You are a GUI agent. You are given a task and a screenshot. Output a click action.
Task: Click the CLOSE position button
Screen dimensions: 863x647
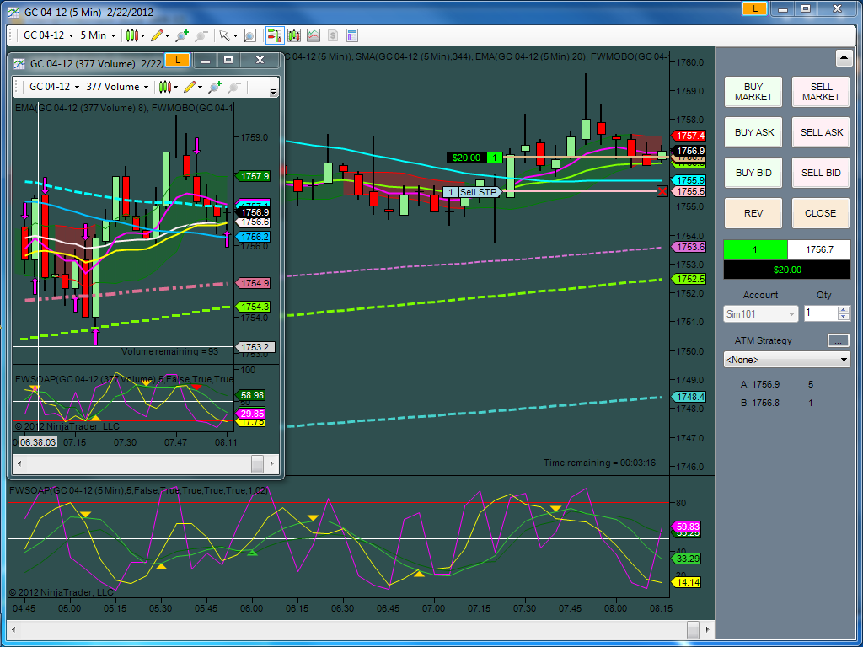(x=821, y=213)
